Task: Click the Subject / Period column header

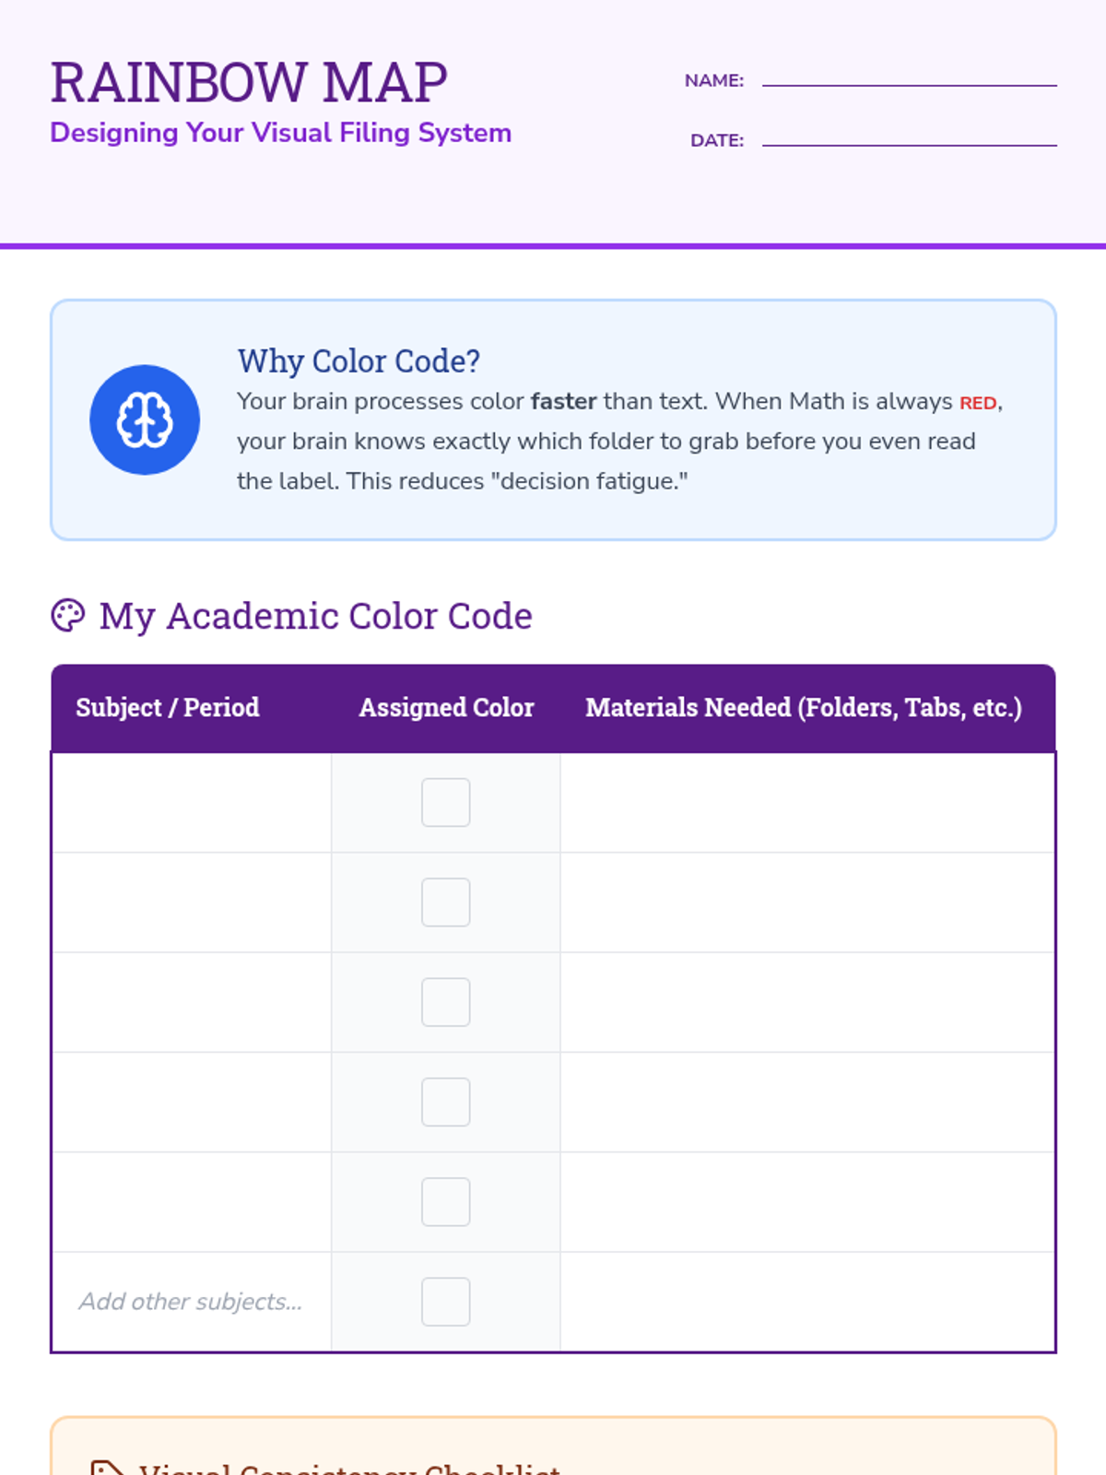Action: pos(168,707)
